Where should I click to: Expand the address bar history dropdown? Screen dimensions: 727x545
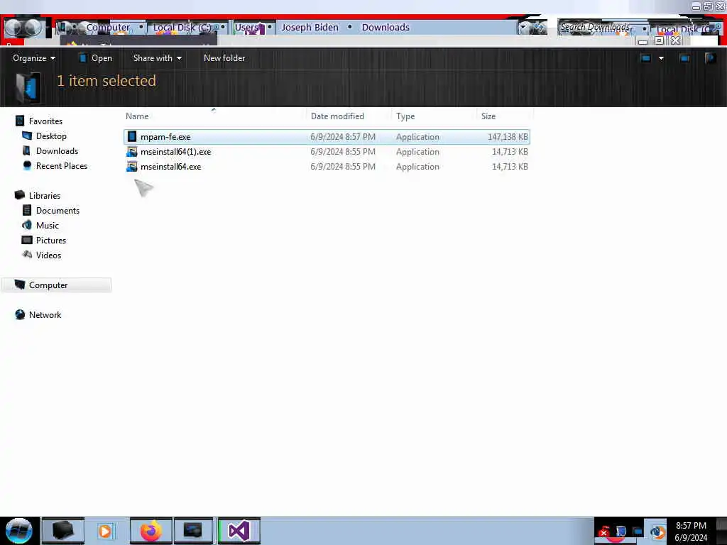pyautogui.click(x=523, y=28)
